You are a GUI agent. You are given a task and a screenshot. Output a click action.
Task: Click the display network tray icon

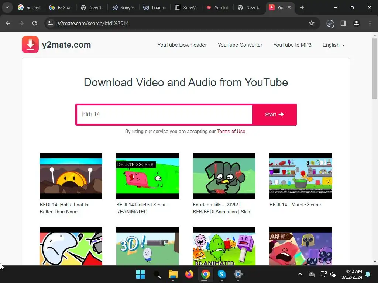(x=323, y=274)
